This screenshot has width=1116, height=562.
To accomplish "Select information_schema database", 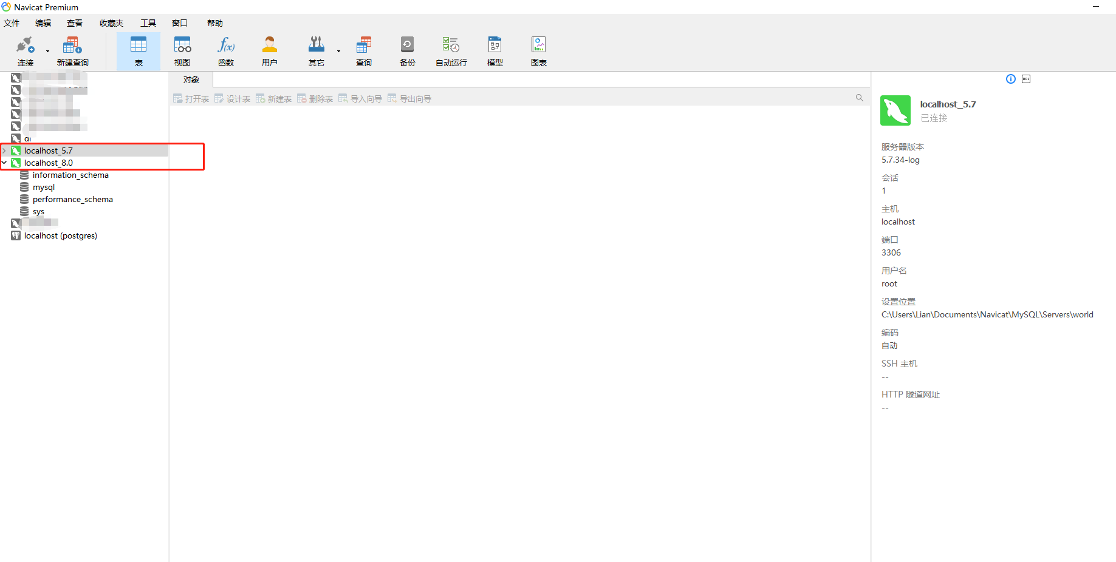I will 70,175.
